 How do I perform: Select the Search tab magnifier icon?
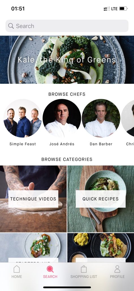point(50,269)
